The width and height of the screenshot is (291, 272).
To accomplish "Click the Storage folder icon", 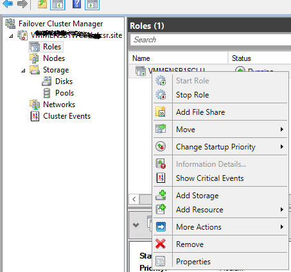I will click(x=35, y=70).
